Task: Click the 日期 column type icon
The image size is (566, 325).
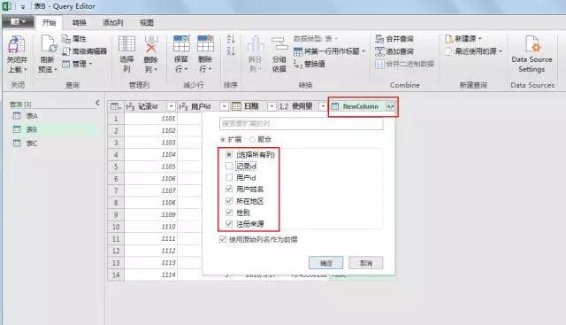Action: pyautogui.click(x=236, y=106)
